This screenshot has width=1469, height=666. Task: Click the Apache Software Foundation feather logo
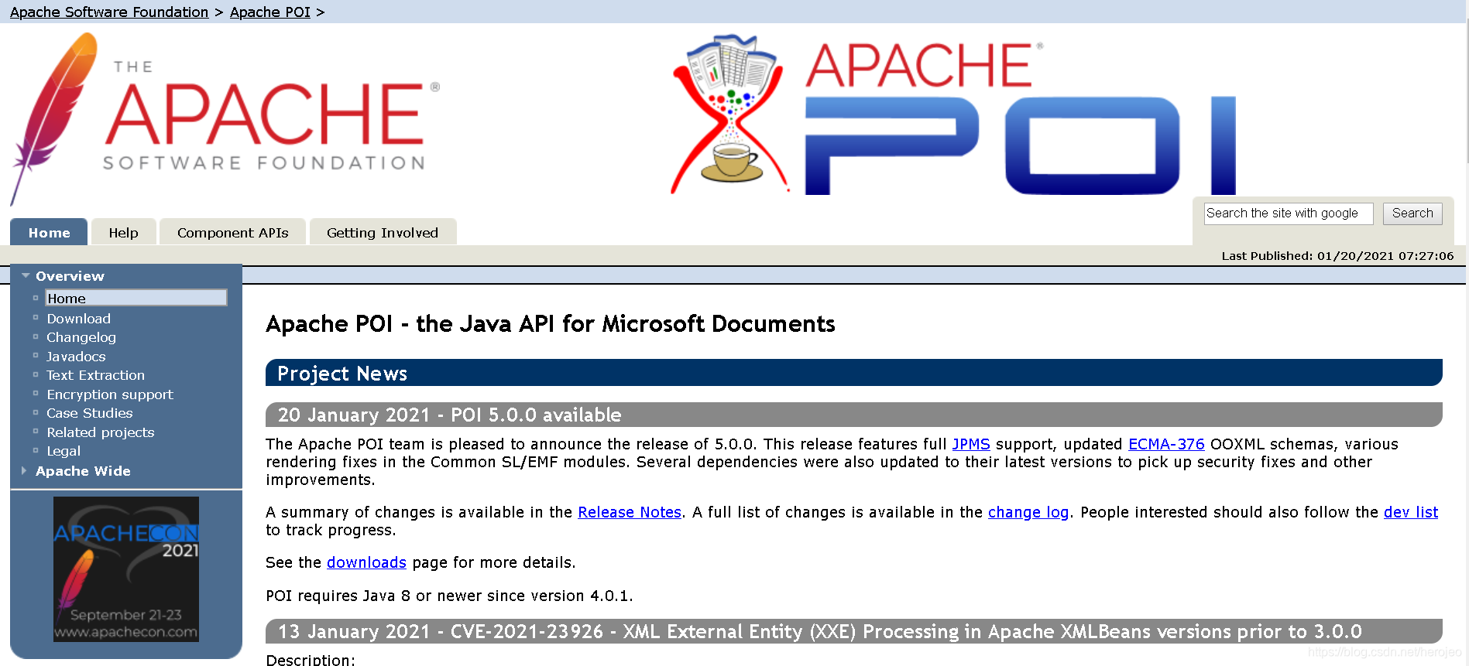(225, 118)
